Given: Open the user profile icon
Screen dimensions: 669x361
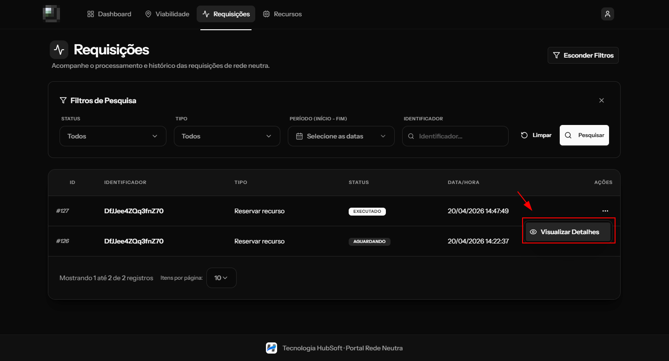Looking at the screenshot, I should pos(607,14).
